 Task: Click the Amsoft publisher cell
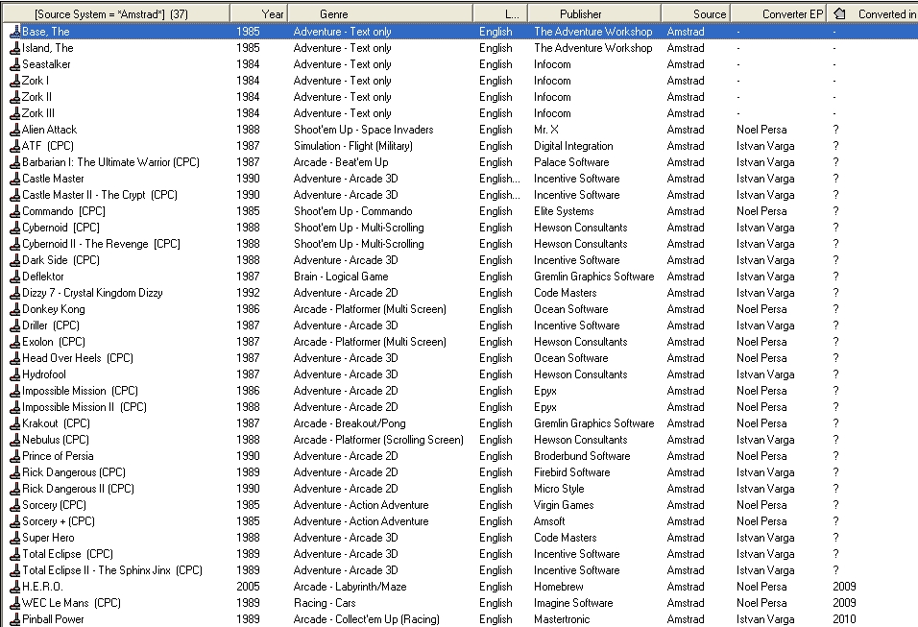click(x=549, y=521)
